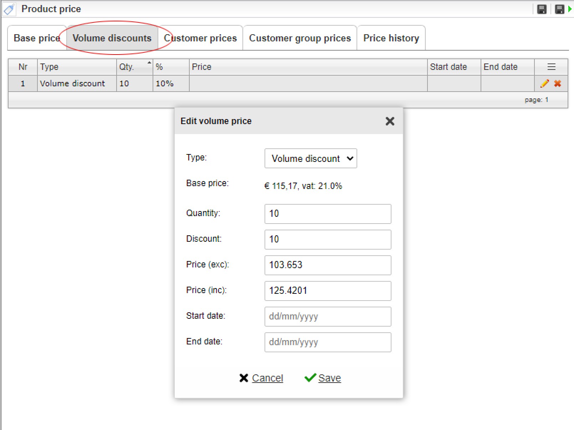This screenshot has width=574, height=430.
Task: Click the Start date field in dialog
Action: click(x=328, y=317)
